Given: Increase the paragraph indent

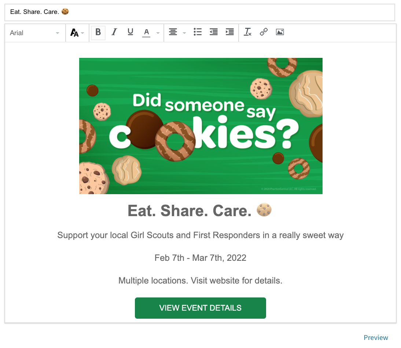Looking at the screenshot, I should tap(229, 32).
